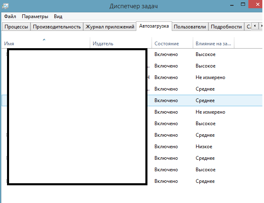Close the Диспетчер задач window

(x=256, y=5)
